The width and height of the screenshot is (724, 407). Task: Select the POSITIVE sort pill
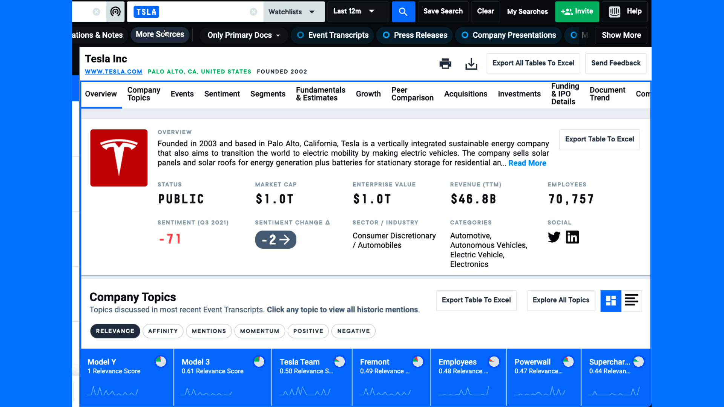pos(308,331)
